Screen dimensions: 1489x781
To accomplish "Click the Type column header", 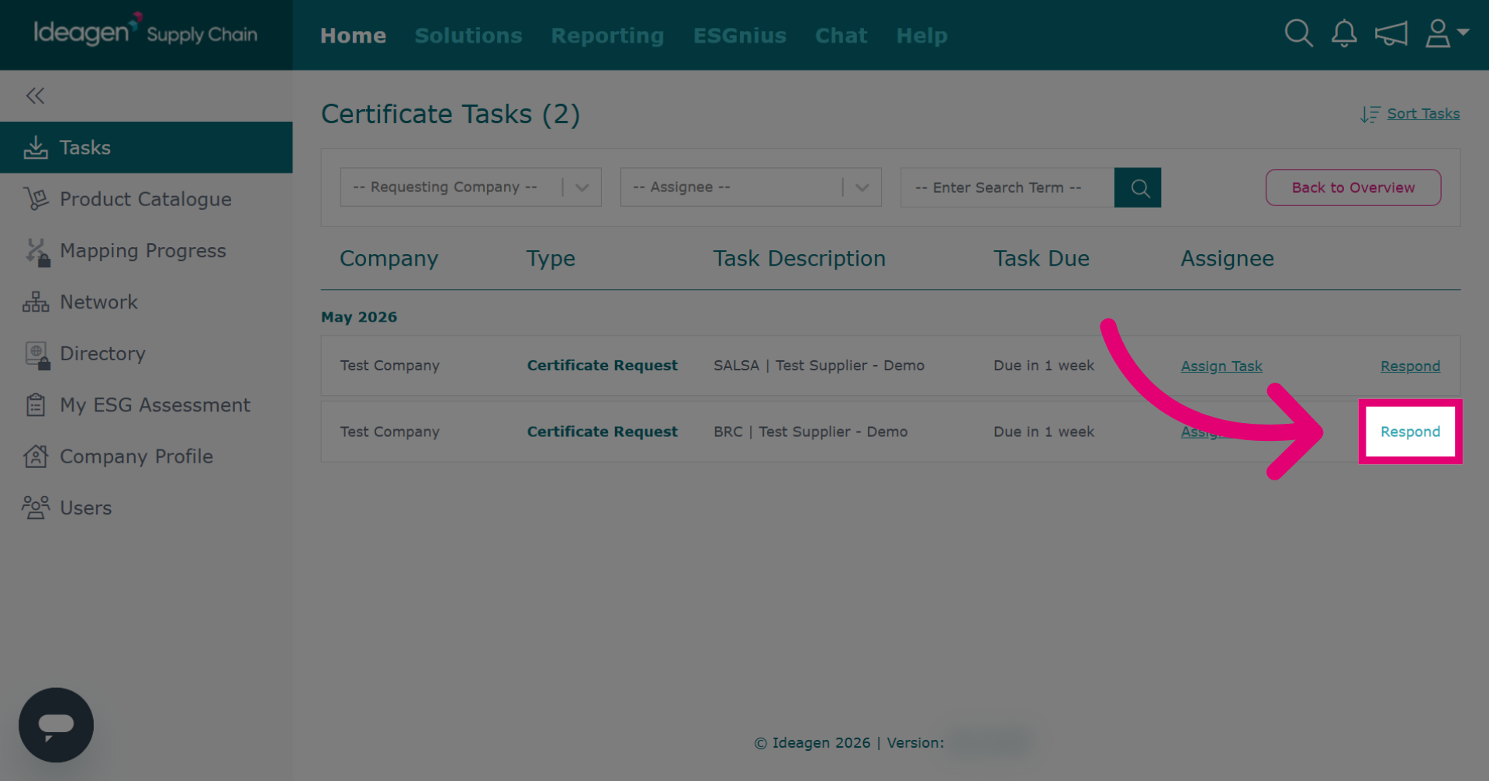I will coord(551,259).
